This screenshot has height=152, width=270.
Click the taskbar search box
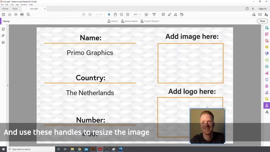pos(31,149)
